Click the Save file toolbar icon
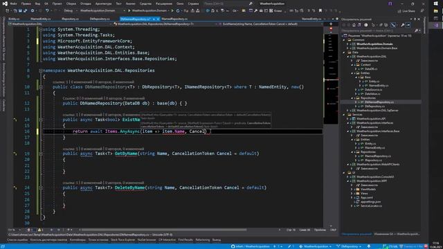The height and width of the screenshot is (249, 443). click(x=20, y=11)
